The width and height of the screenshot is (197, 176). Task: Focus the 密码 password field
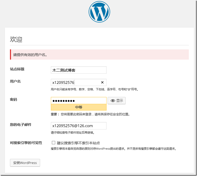(79, 101)
